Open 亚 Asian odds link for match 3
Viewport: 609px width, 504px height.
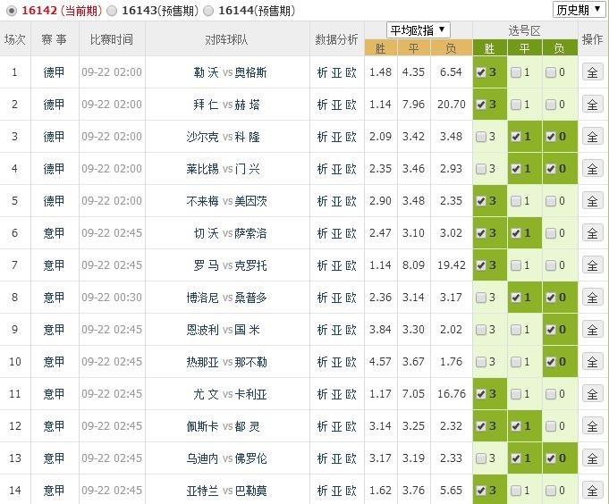pyautogui.click(x=337, y=137)
